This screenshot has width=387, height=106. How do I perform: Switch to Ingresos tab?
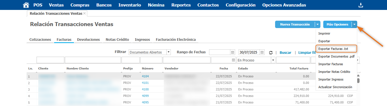(x=143, y=40)
